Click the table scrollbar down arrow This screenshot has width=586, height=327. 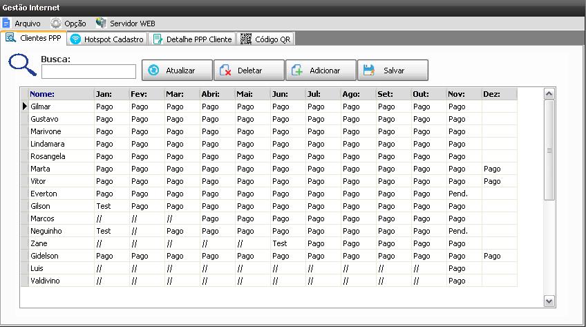coord(549,301)
